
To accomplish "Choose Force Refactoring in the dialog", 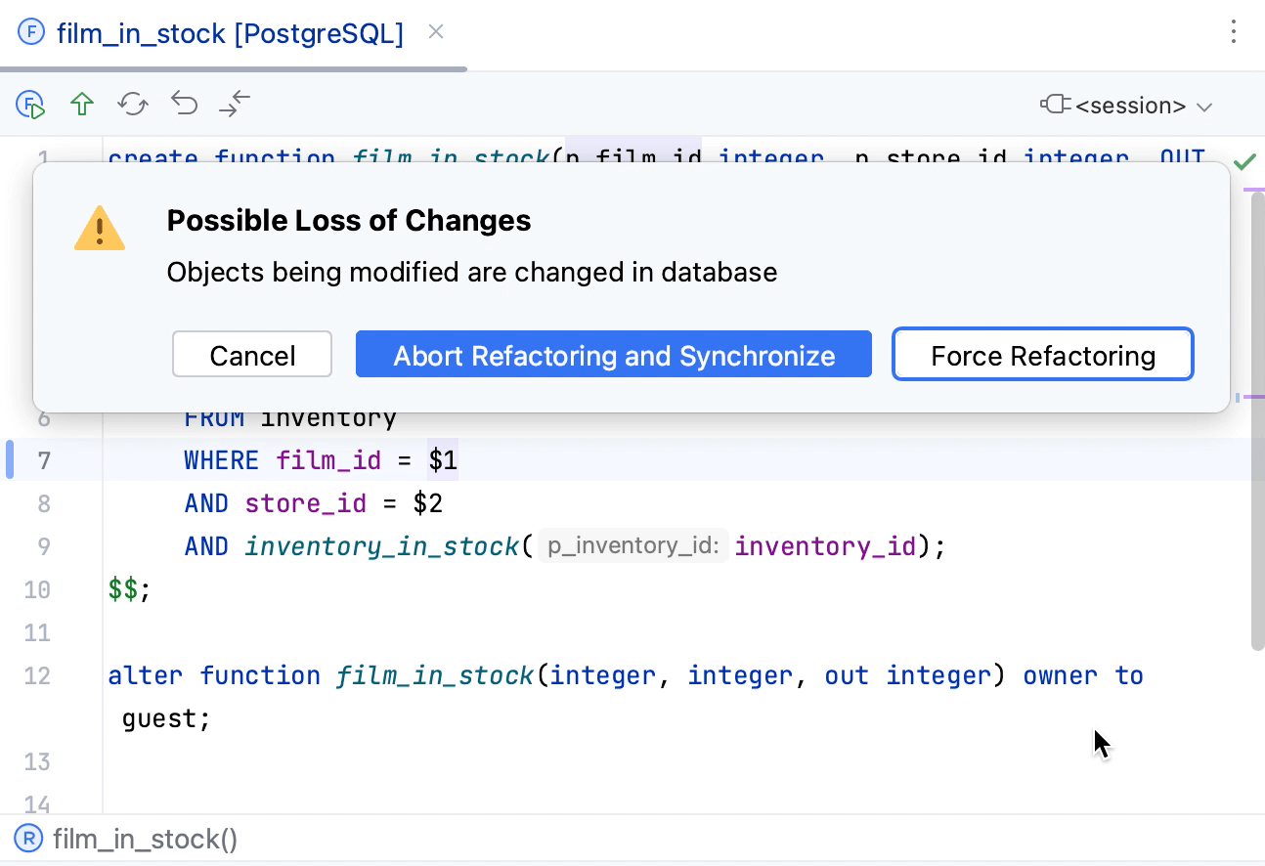I will [x=1042, y=355].
